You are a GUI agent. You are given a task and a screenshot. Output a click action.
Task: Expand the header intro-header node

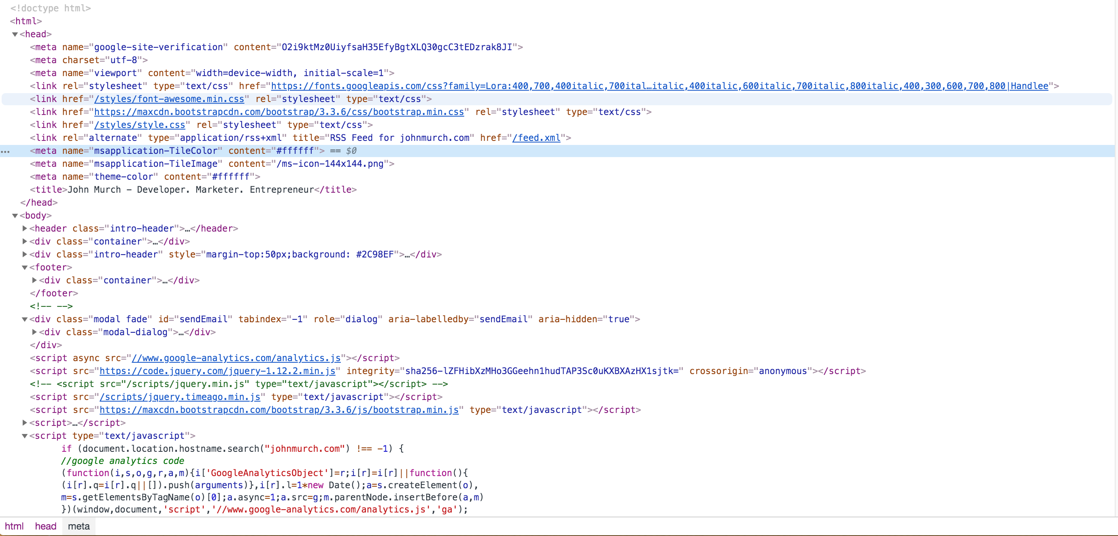click(x=25, y=228)
